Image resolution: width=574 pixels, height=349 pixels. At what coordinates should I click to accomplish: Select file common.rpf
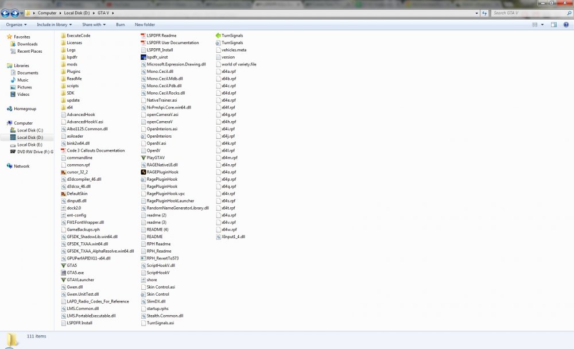pyautogui.click(x=75, y=165)
